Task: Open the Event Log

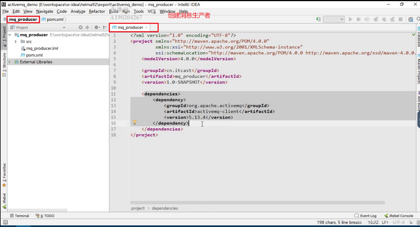Action: point(365,216)
